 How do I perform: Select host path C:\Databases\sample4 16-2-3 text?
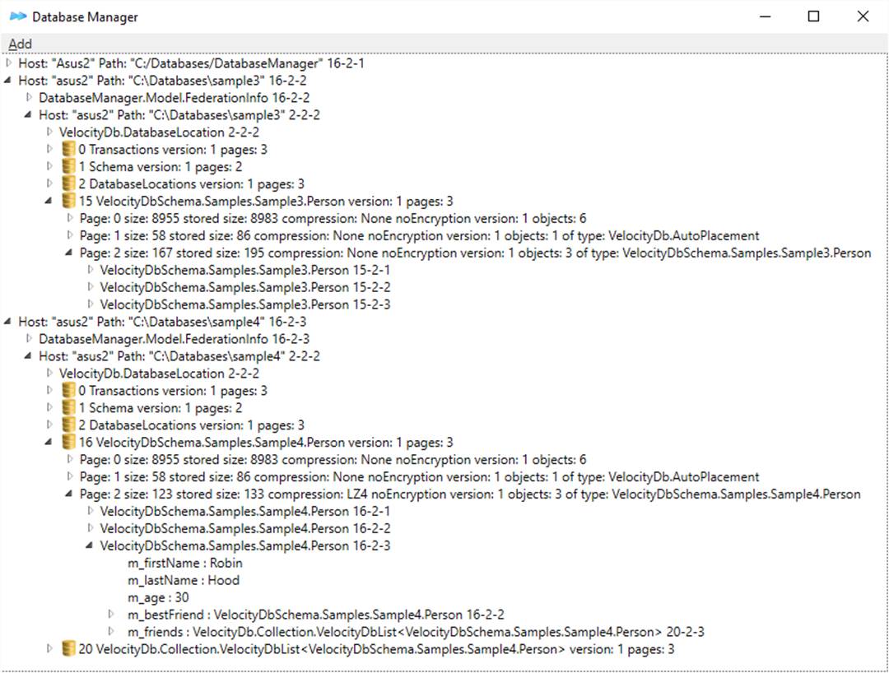[162, 322]
